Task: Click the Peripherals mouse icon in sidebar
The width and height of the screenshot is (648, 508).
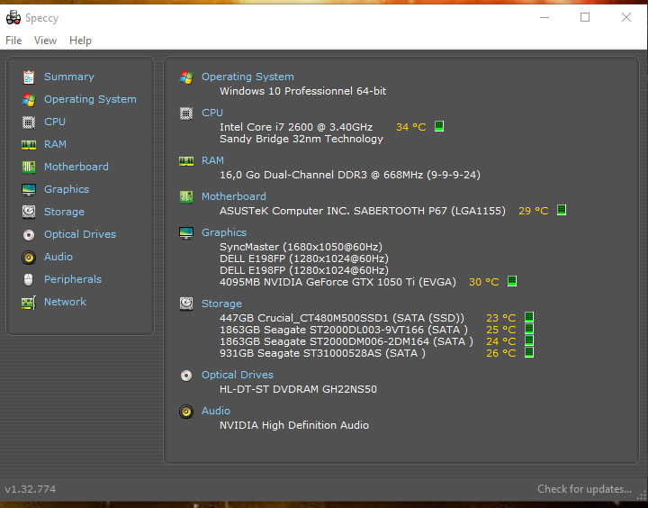Action: tap(29, 279)
